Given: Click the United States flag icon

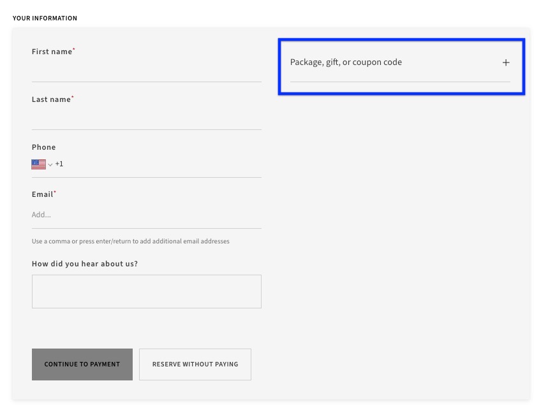Looking at the screenshot, I should coord(38,164).
